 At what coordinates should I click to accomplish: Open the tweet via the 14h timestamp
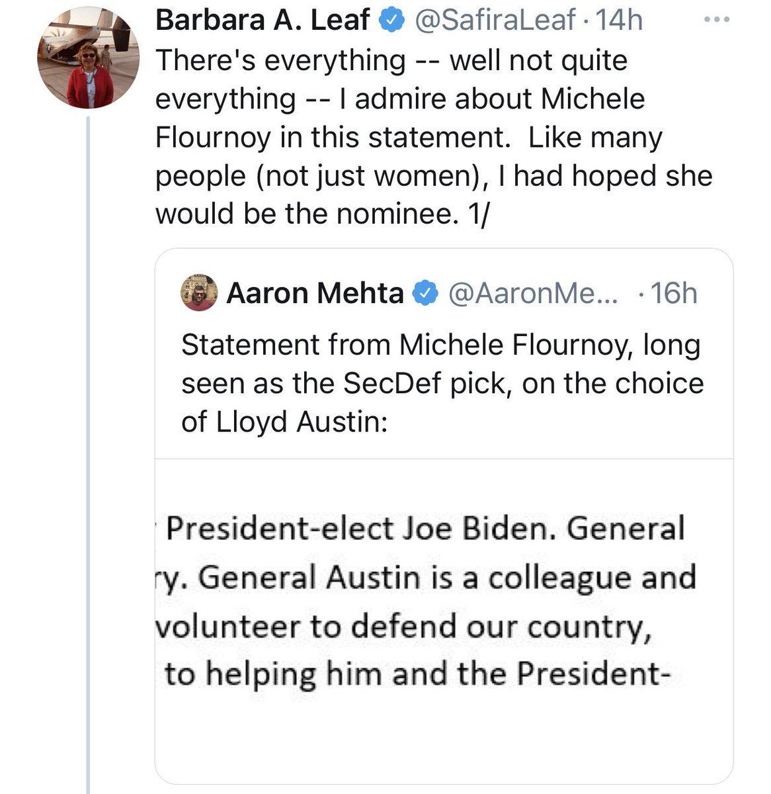click(x=620, y=21)
